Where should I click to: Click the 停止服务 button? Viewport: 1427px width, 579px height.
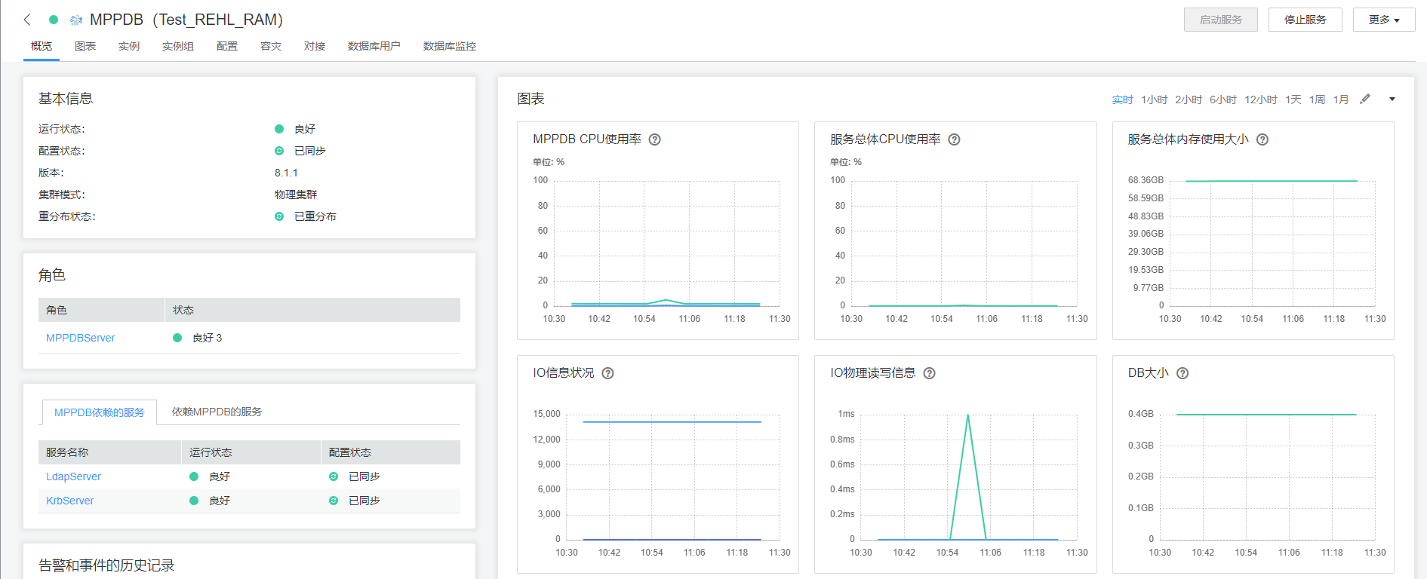[1306, 20]
